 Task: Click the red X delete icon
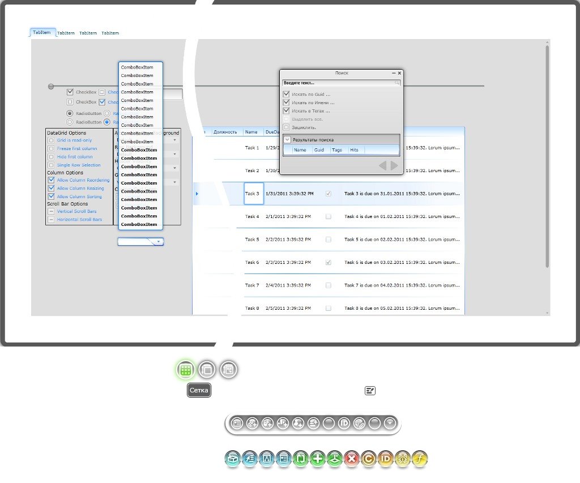point(352,459)
